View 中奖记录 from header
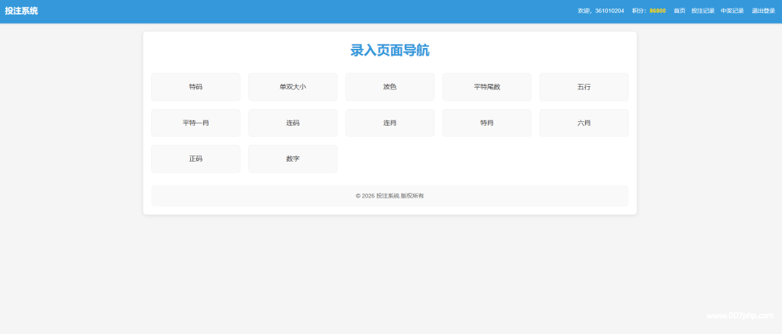This screenshot has width=782, height=334. 732,11
